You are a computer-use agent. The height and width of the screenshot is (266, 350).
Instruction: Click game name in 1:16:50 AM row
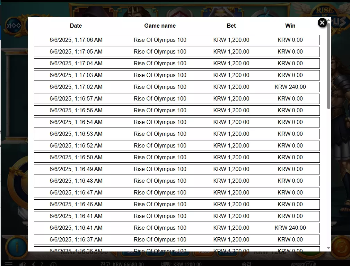[x=160, y=158]
